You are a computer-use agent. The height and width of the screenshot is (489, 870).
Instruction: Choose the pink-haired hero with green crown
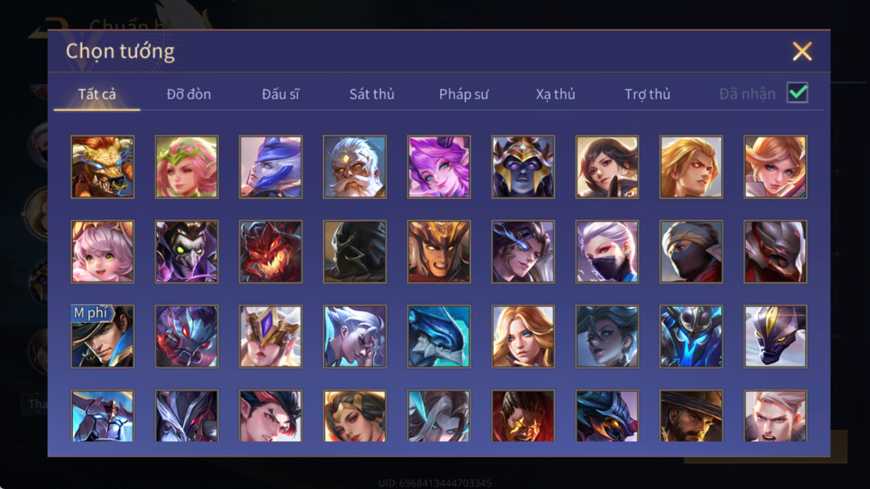(x=186, y=167)
